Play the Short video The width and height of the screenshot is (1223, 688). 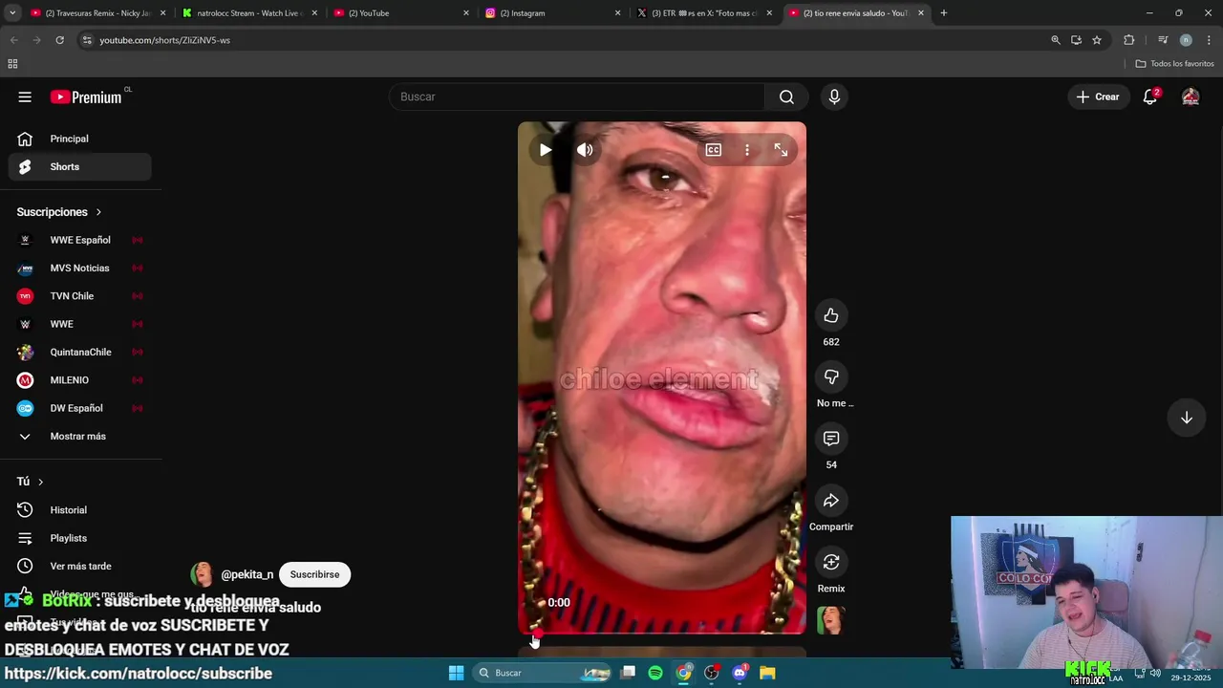click(x=545, y=150)
